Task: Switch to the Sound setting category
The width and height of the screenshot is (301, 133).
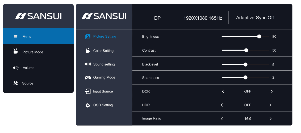Action: pos(104,64)
